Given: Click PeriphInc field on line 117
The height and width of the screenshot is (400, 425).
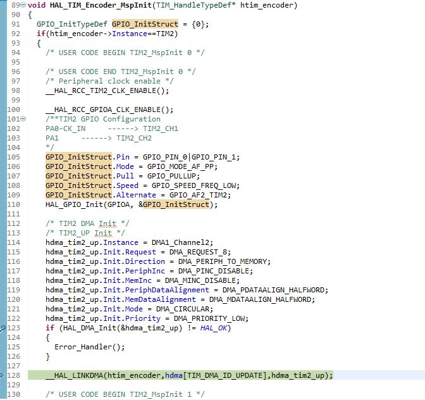Looking at the screenshot, I should tap(145, 271).
